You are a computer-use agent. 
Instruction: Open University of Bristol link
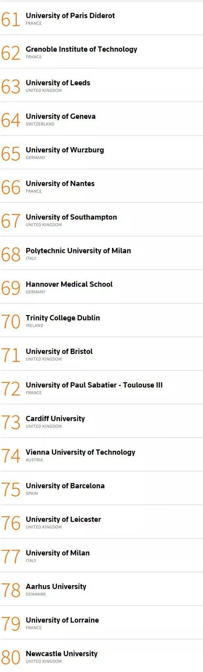[x=59, y=351]
